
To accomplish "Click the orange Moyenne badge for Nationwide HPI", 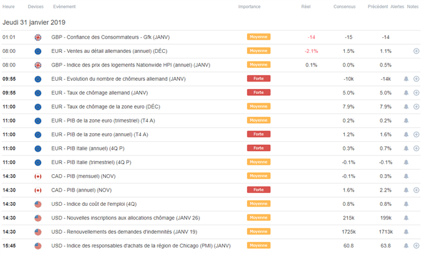I will [x=259, y=65].
